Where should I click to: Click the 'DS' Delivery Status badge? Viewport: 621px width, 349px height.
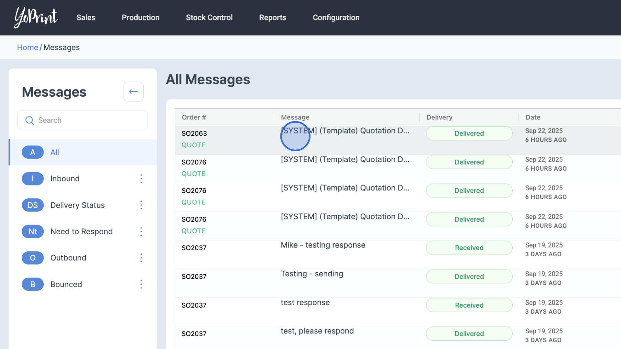coord(33,205)
